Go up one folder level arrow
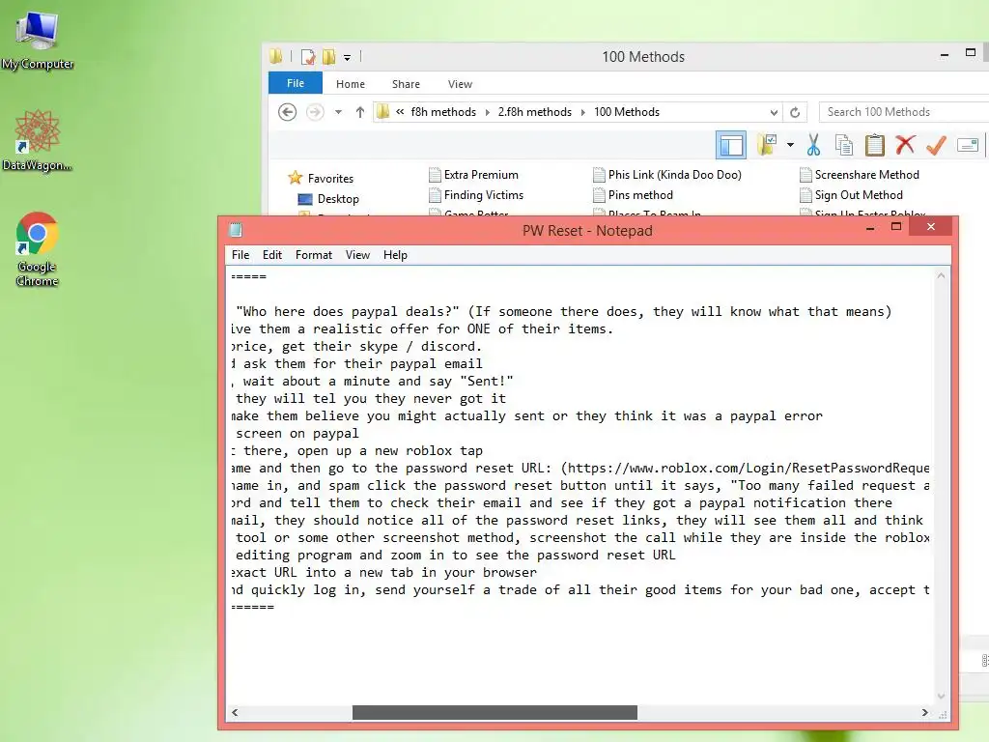 tap(359, 112)
